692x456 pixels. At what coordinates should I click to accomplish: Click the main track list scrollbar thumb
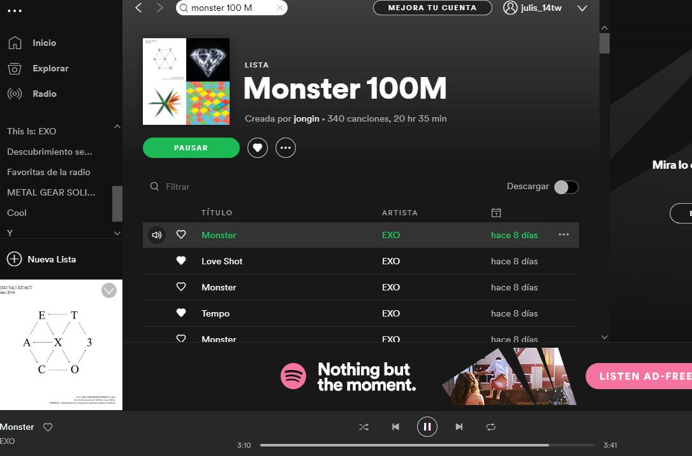pyautogui.click(x=605, y=43)
